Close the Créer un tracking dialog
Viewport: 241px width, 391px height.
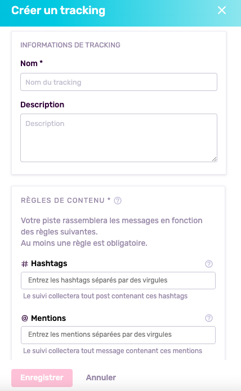[x=222, y=10]
